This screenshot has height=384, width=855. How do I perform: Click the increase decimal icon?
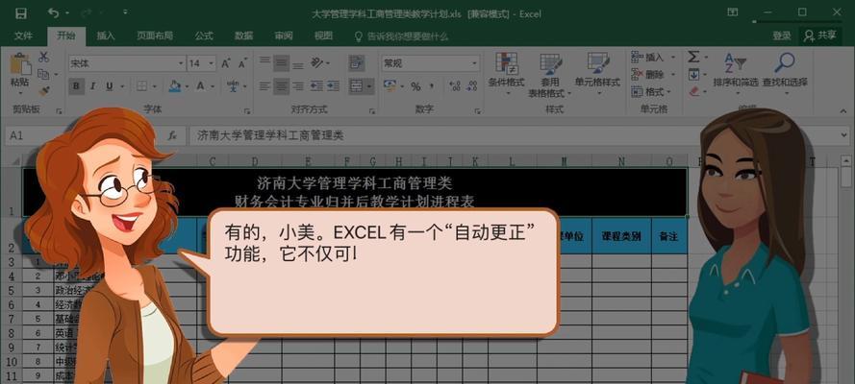454,86
